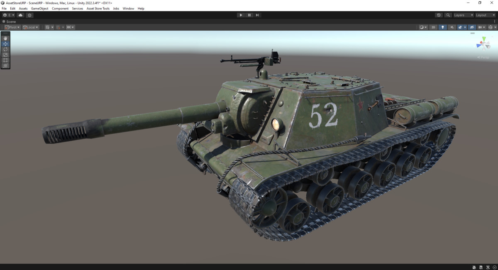The image size is (498, 270).
Task: Open the scene camera settings dropdown
Action: click(x=482, y=27)
